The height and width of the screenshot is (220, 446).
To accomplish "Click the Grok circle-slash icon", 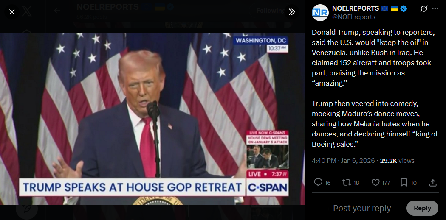I will pyautogui.click(x=423, y=9).
